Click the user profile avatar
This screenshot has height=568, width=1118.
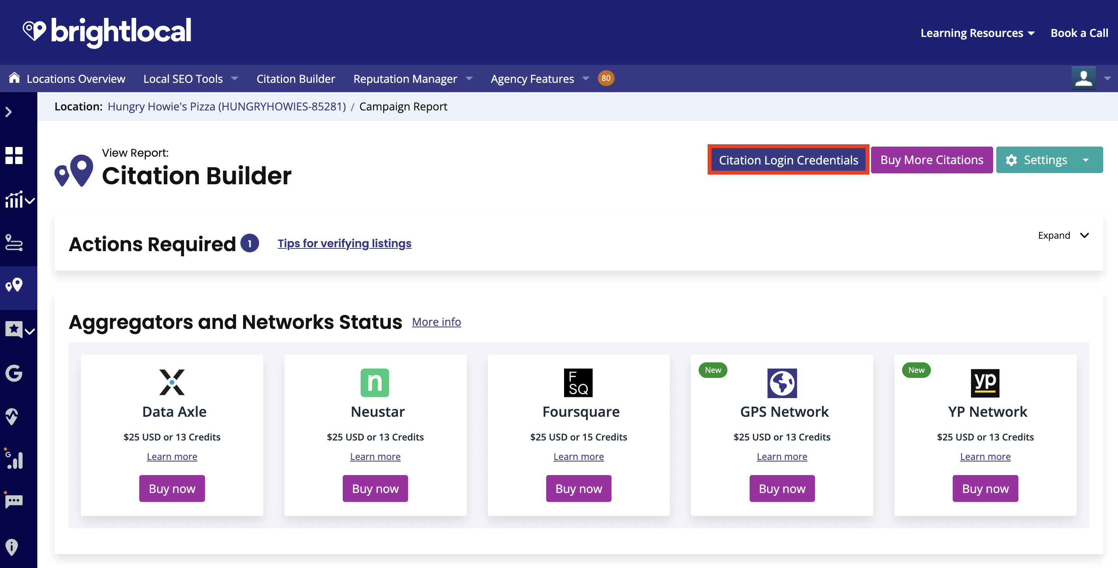(x=1083, y=79)
